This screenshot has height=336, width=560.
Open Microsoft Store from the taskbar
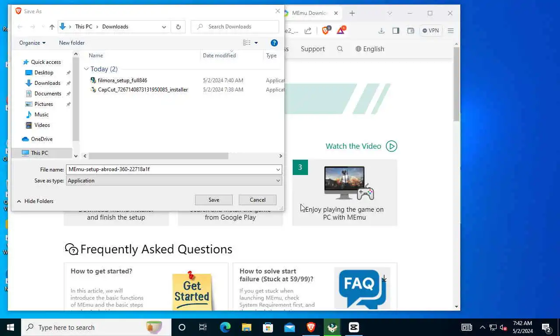tap(268, 327)
